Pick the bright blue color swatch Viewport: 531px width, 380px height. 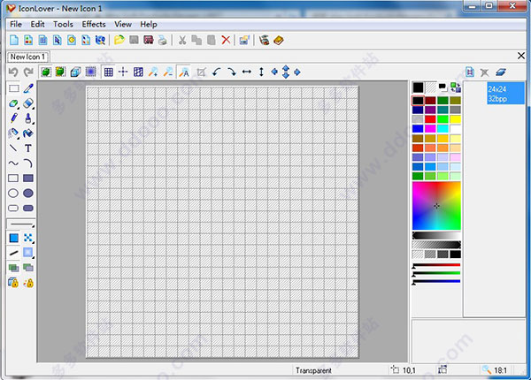(x=418, y=128)
